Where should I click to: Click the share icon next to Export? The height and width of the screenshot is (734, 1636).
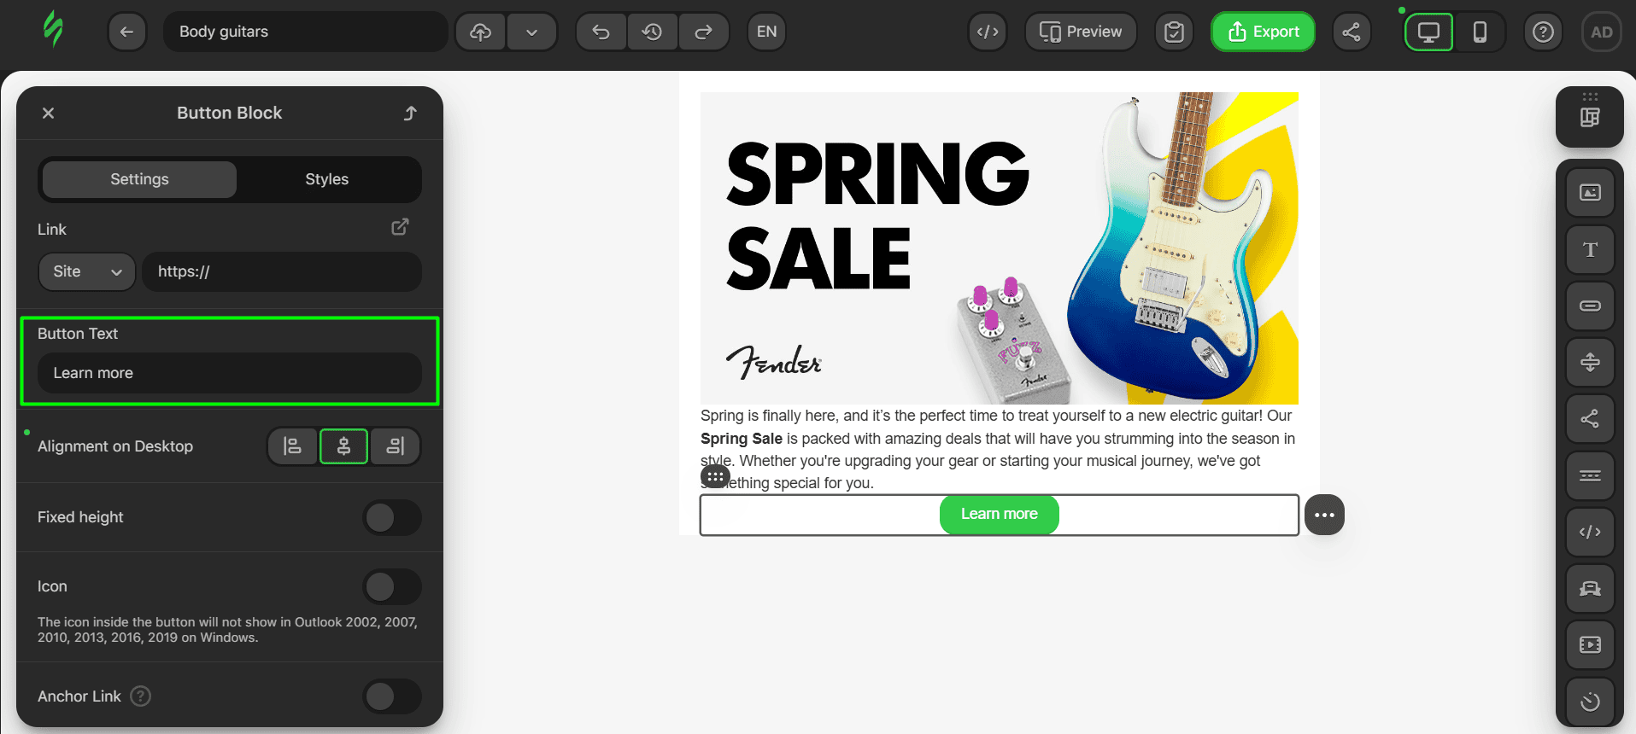[x=1352, y=32]
